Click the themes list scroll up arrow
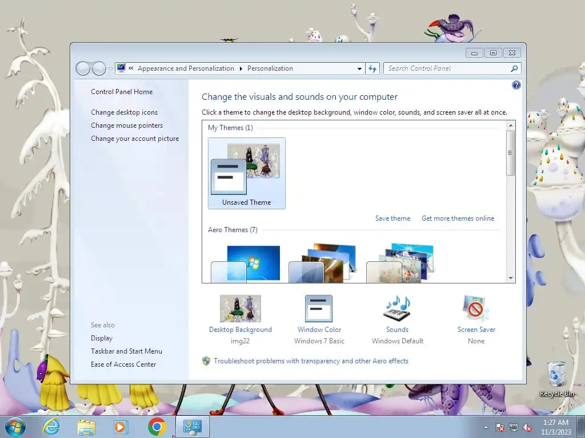 click(x=511, y=125)
